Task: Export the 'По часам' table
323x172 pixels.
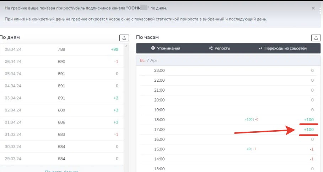Action: [316, 38]
